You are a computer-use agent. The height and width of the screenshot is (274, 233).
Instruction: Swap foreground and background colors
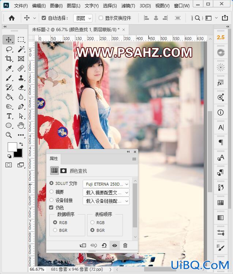pos(21,144)
